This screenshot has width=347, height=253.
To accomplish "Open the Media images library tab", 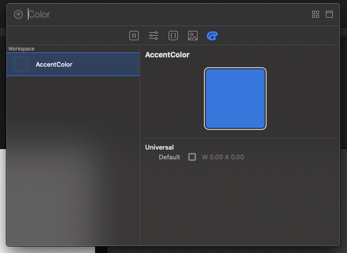I will tap(193, 36).
